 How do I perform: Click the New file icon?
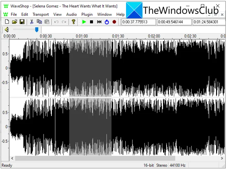pos(7,22)
